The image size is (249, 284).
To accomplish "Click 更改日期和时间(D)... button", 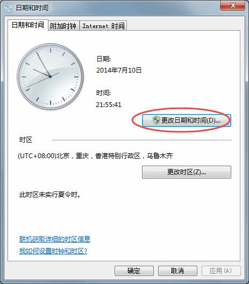I will point(186,120).
